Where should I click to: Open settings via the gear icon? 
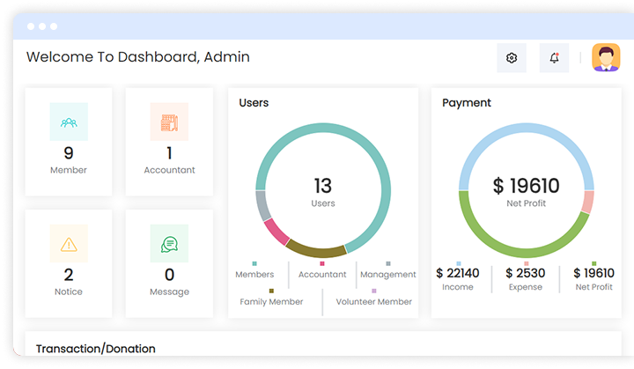[512, 58]
